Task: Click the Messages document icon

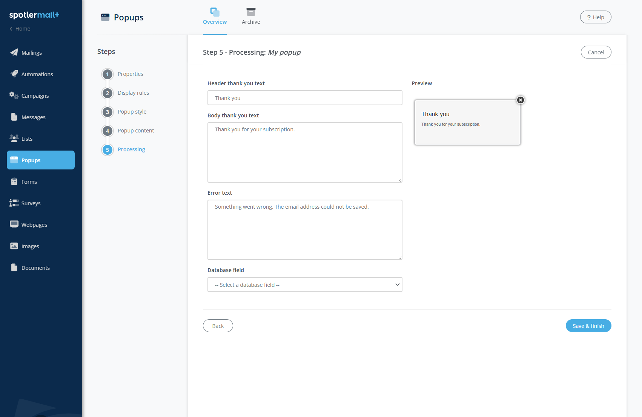Action: (14, 117)
